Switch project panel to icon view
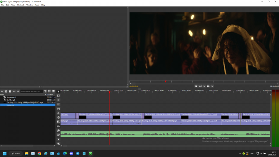279x157 pixels. (x=50, y=91)
